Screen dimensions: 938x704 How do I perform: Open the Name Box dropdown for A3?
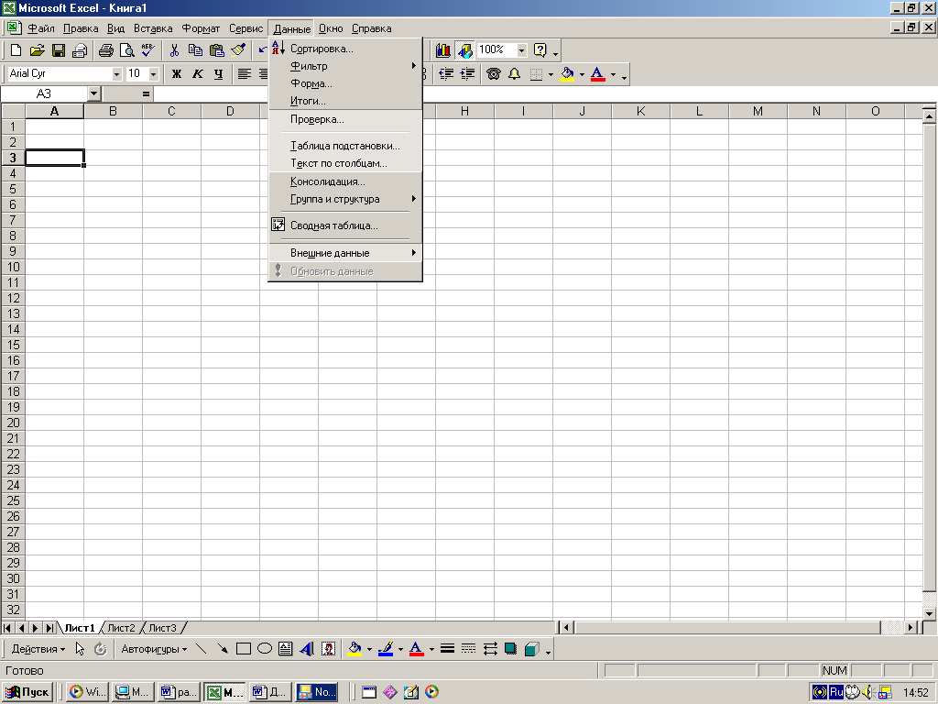(x=93, y=94)
